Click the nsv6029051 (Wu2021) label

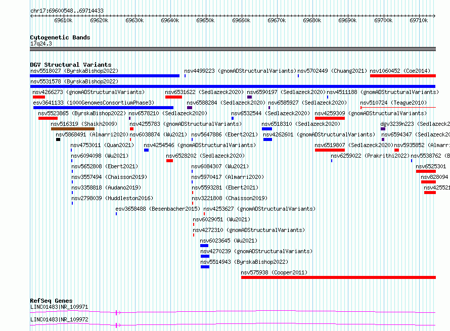coord(221,219)
